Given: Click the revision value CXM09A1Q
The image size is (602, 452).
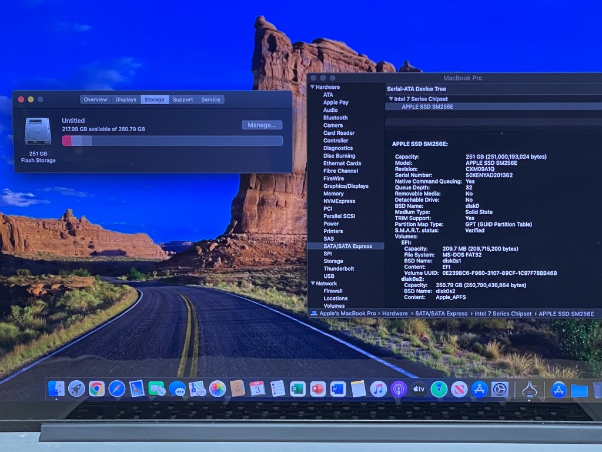Looking at the screenshot, I should tap(480, 169).
